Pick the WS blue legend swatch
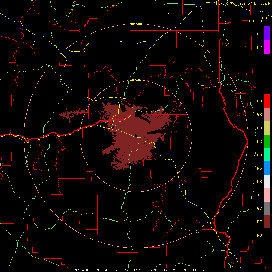Image resolution: width=272 pixels, height=272 pixels. pyautogui.click(x=267, y=168)
